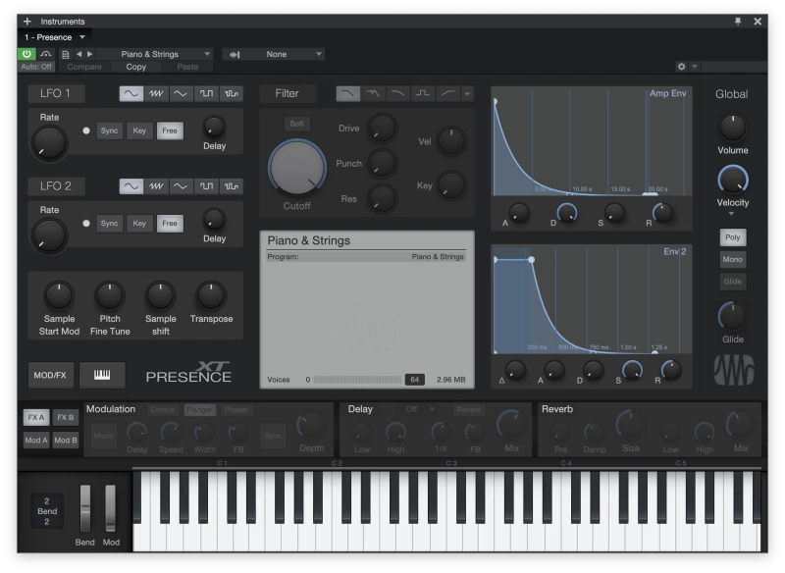Show the on-screen keyboard with the piano icon
785x573 pixels.
click(101, 375)
